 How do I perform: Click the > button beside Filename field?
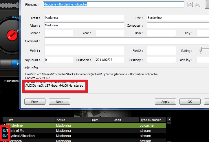pyautogui.click(x=197, y=4)
